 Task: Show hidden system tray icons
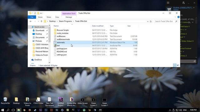pos(170,110)
